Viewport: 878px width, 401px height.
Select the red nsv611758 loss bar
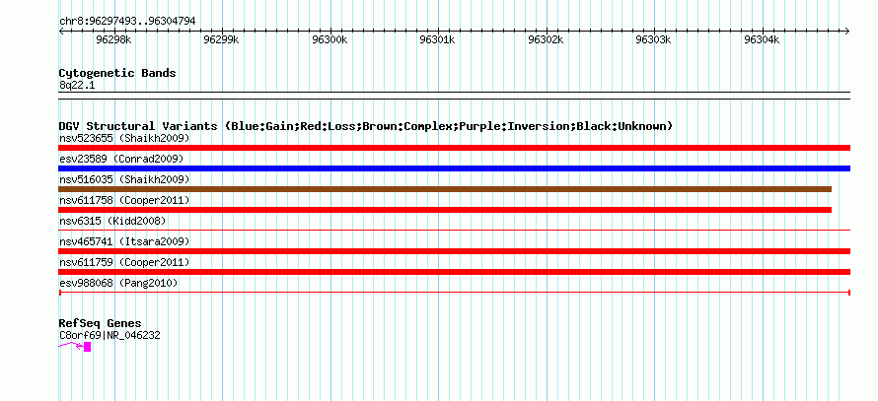pos(445,210)
